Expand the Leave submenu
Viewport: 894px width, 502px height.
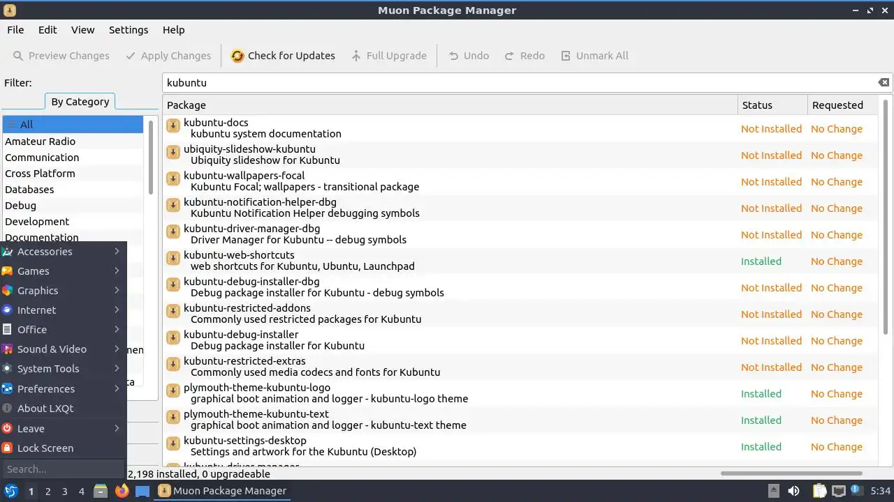tap(64, 429)
